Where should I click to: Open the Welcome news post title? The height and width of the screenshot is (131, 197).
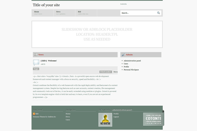pos(53,61)
